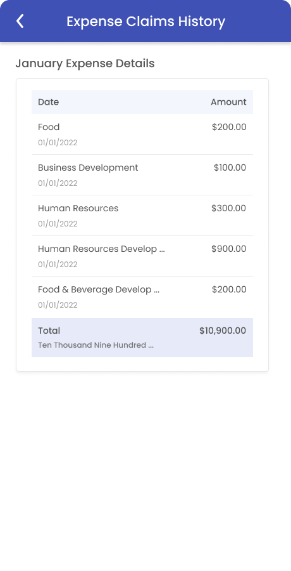Click the $100.00 amount

tap(230, 167)
